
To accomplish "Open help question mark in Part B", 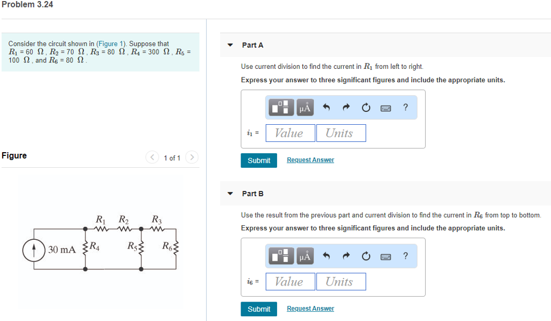I will [x=406, y=256].
